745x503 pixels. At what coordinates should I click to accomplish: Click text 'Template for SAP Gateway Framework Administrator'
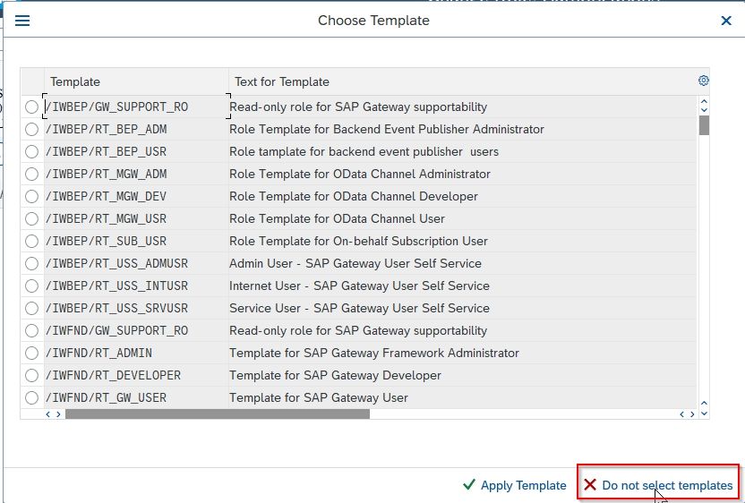click(x=374, y=353)
